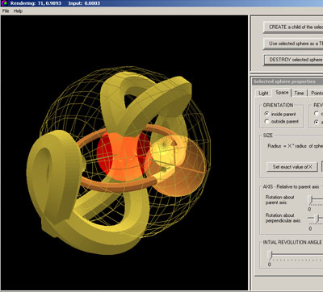The width and height of the screenshot is (323, 292).
Task: Click DESTROY selected sphere button
Action: pos(293,60)
